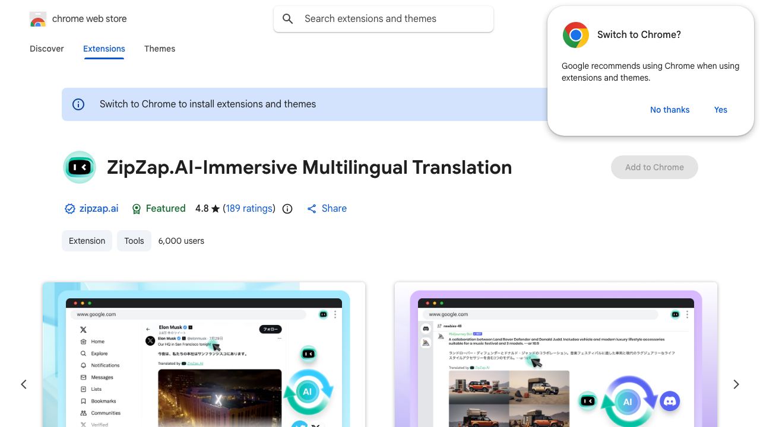Click the ZipZap.AI extension logo

pyautogui.click(x=80, y=167)
